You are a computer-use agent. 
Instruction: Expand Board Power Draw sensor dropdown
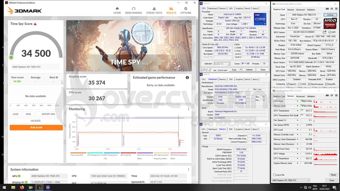click(x=297, y=149)
